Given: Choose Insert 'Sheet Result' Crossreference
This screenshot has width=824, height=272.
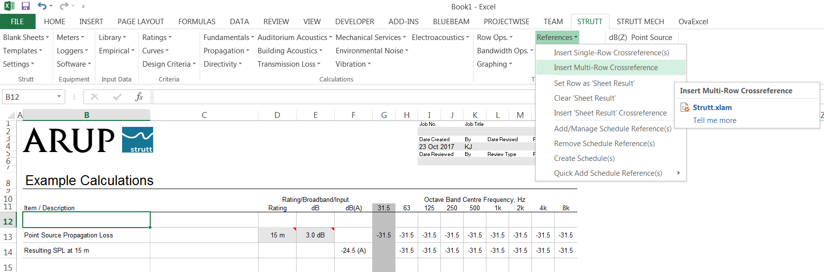Looking at the screenshot, I should pyautogui.click(x=611, y=113).
